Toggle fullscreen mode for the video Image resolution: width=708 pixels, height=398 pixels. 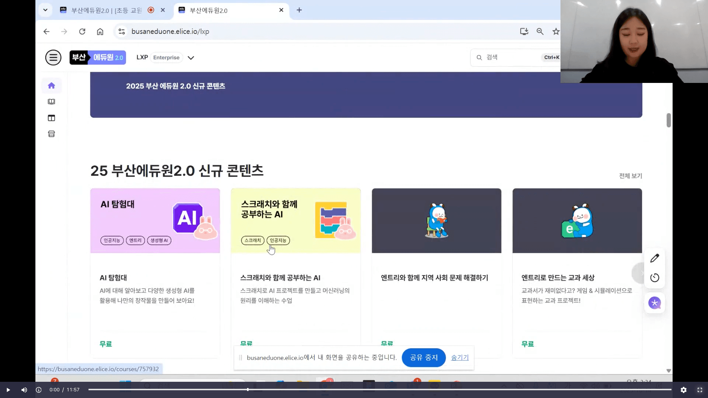[700, 390]
